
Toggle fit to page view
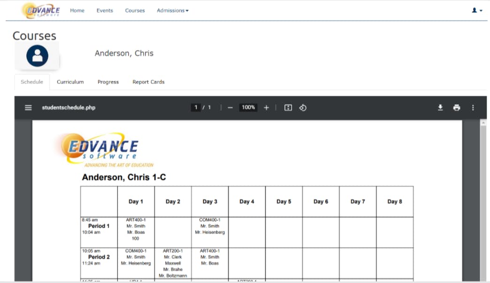click(x=288, y=107)
